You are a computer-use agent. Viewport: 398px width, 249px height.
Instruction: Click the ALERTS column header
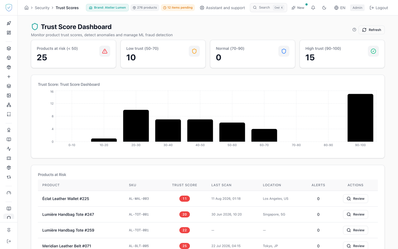tap(318, 185)
